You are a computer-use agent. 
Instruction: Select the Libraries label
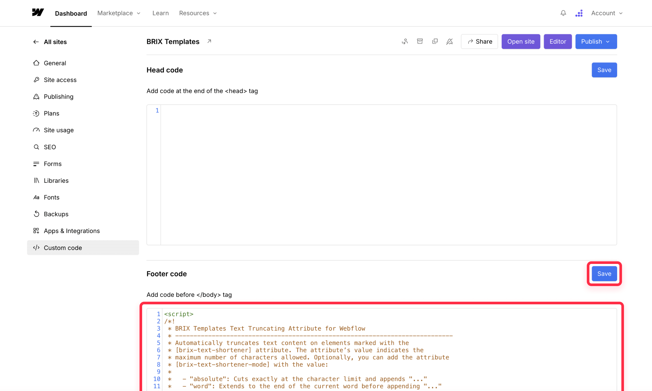coord(56,181)
